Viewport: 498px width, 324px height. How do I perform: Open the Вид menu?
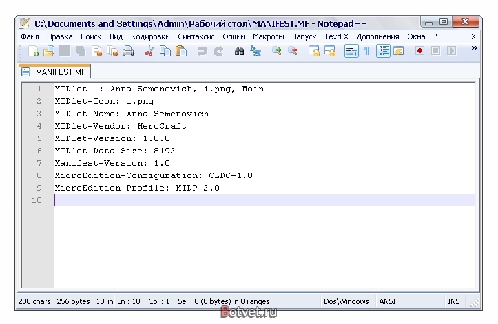pyautogui.click(x=116, y=37)
